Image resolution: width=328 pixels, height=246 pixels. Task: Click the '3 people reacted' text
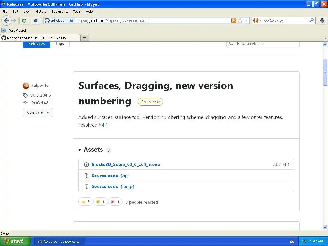142,202
